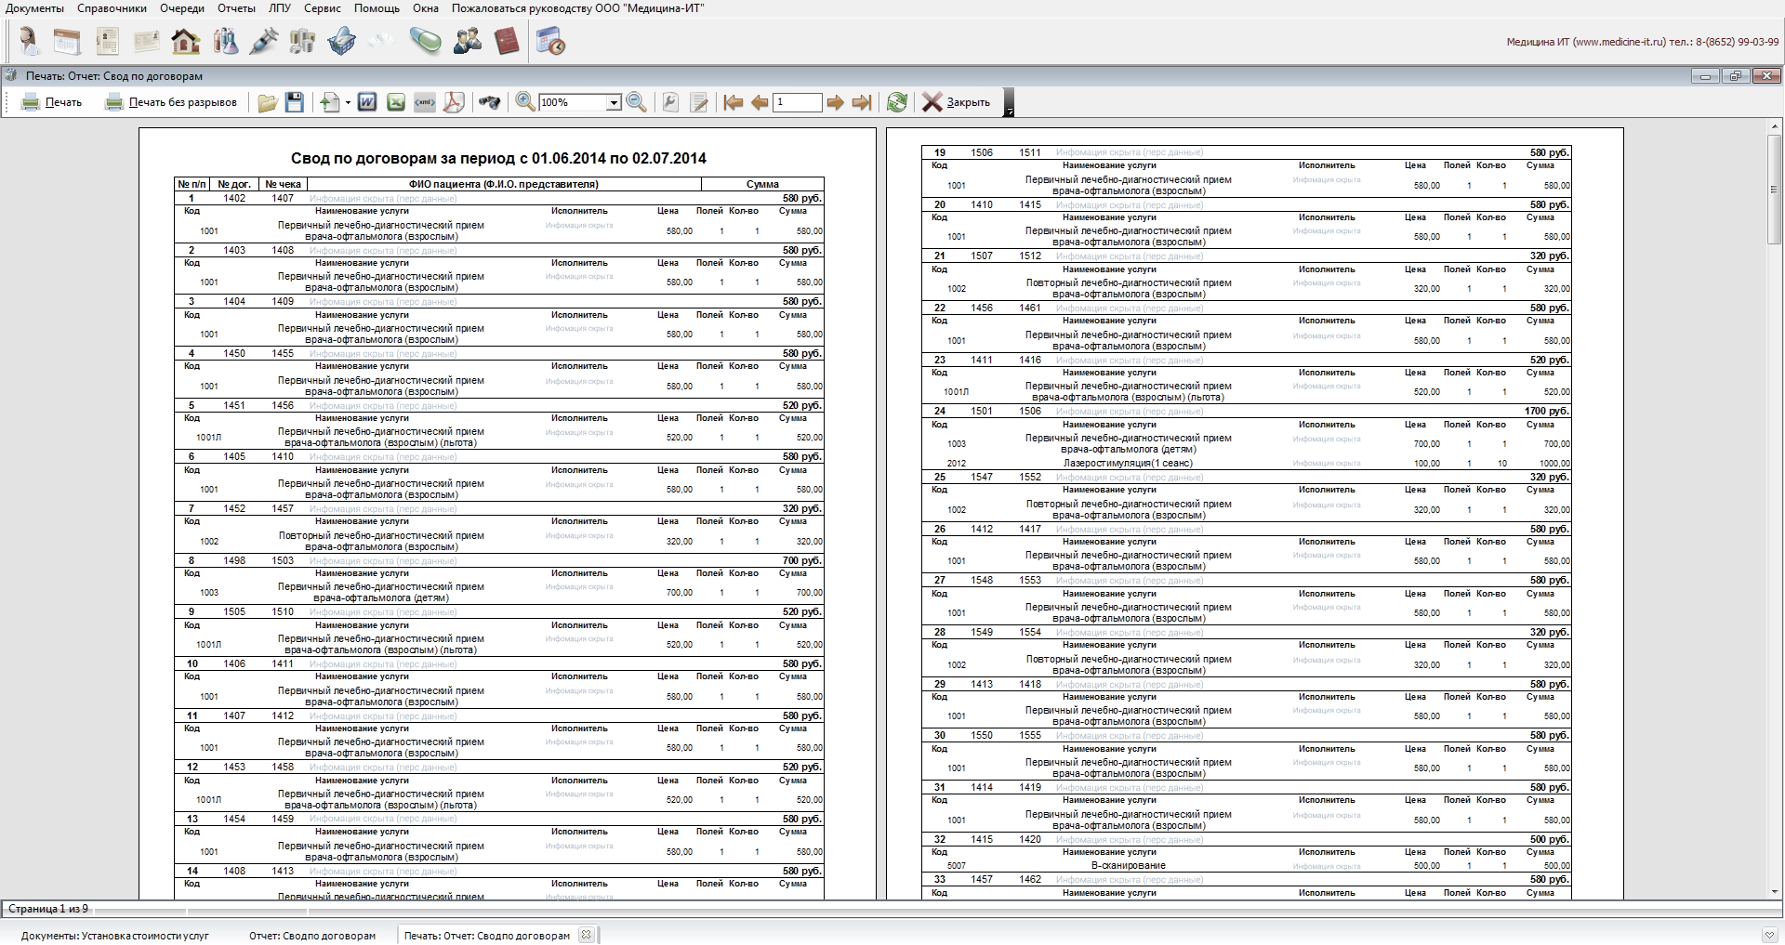Open the green capsule pharmacy icon
This screenshot has height=945, width=1785.
coord(426,41)
